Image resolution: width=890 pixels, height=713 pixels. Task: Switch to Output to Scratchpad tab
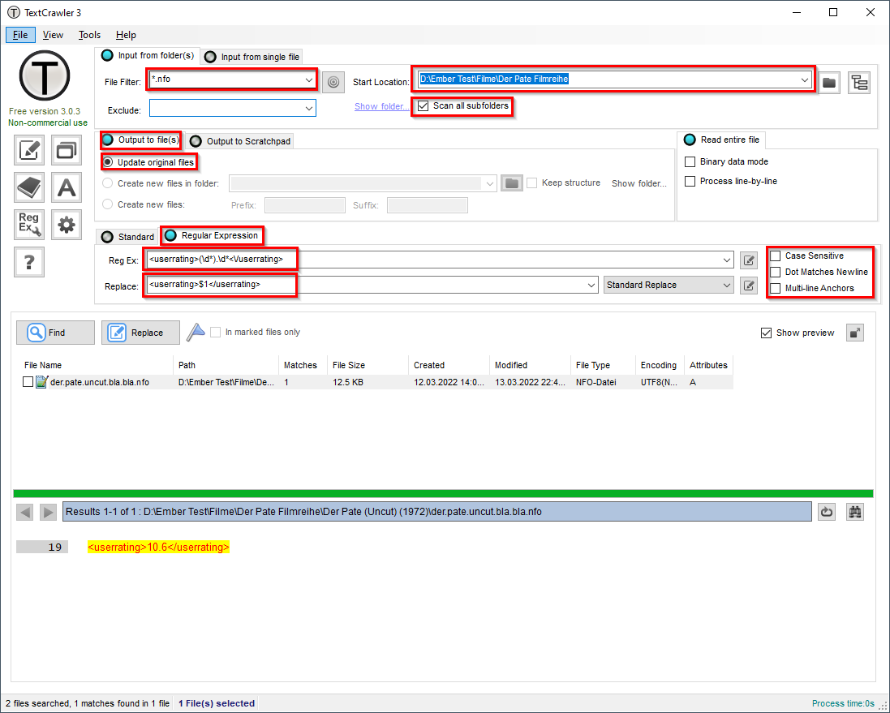[x=241, y=141]
